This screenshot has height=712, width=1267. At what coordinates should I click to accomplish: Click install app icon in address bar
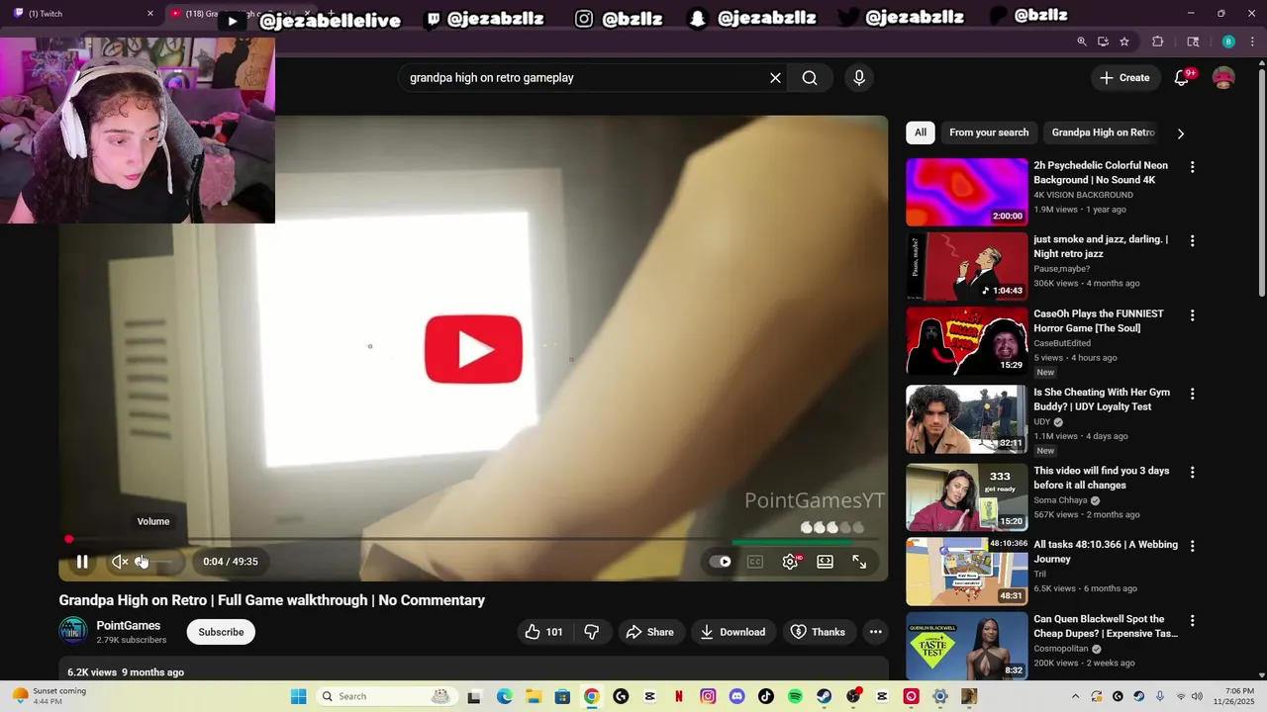coord(1103,42)
